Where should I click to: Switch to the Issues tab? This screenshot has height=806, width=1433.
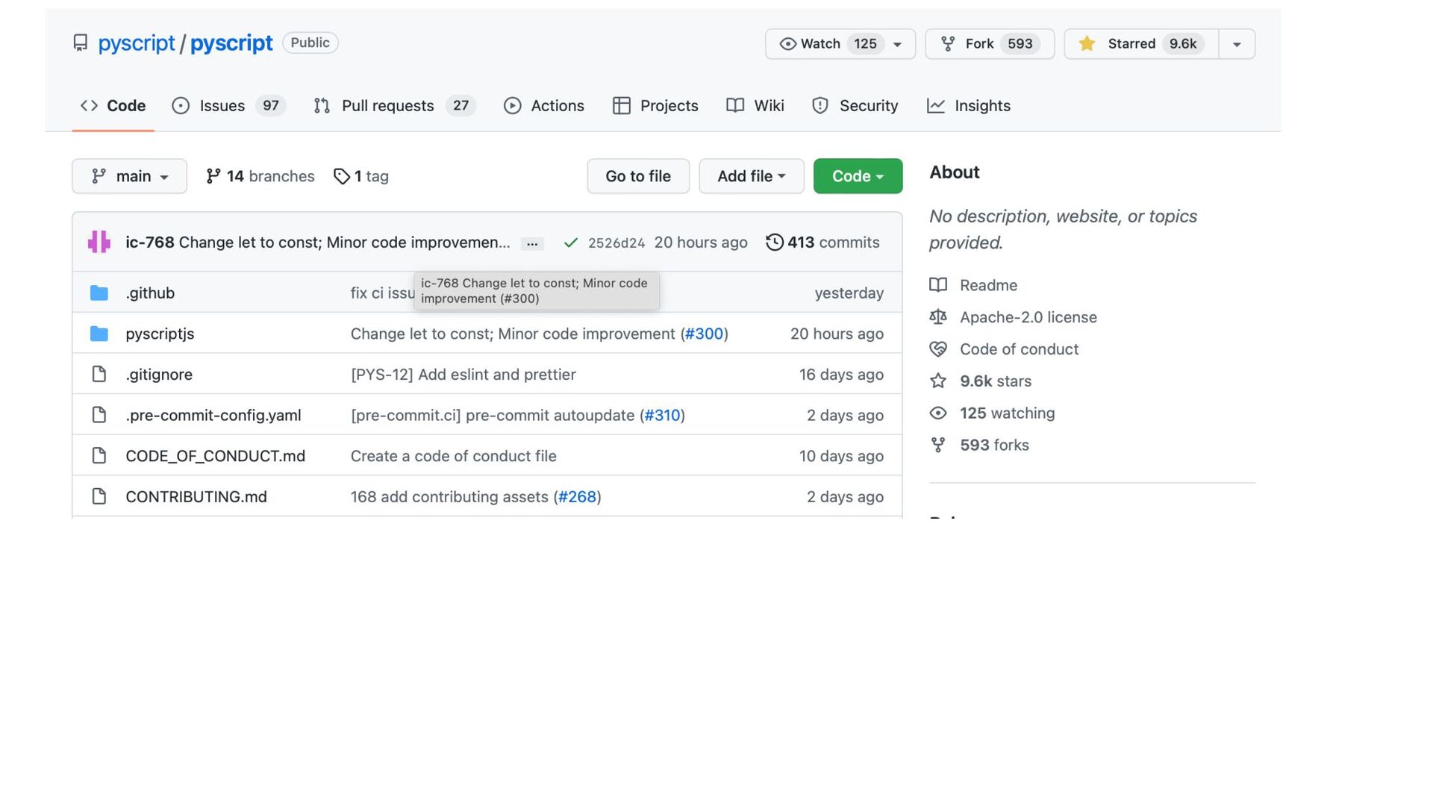[x=222, y=106]
